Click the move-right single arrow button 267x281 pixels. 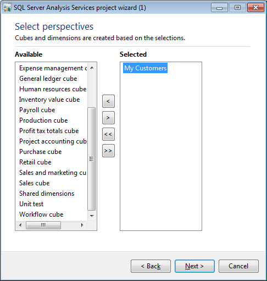108,118
